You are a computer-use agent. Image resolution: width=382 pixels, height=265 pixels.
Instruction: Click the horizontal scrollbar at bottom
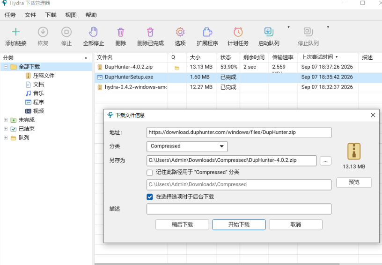pos(217,264)
